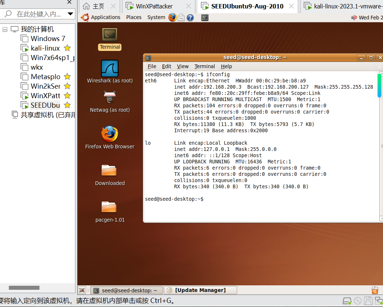Launch Wireshark (as root) desktop icon

coord(110,71)
